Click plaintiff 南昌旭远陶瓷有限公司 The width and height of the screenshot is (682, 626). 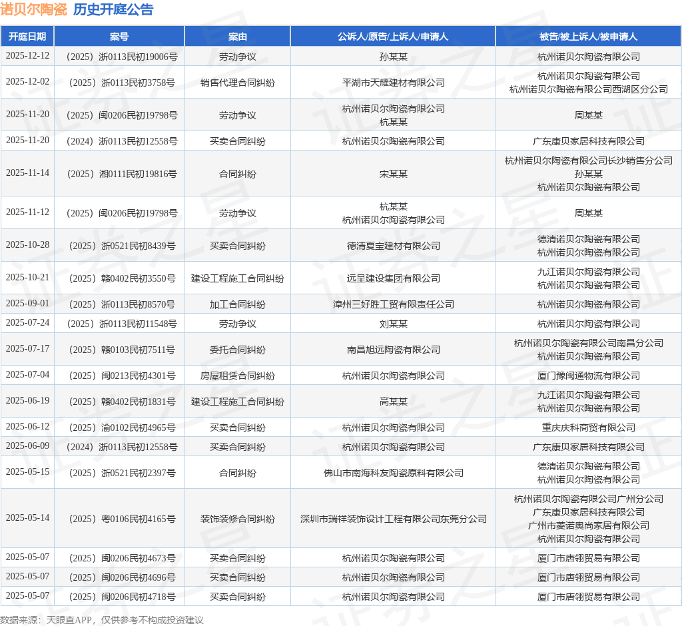[393, 350]
